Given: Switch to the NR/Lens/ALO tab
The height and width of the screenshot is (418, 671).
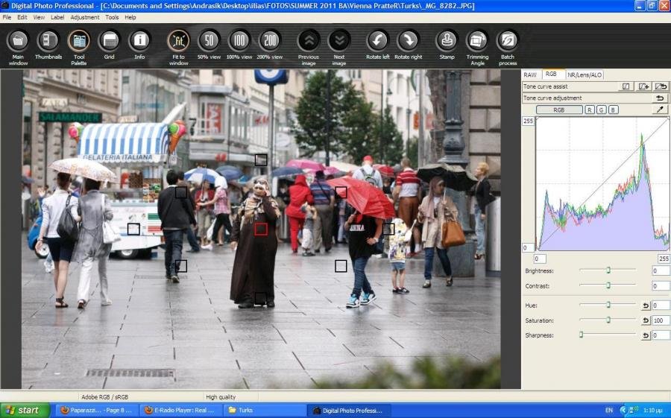Looking at the screenshot, I should [585, 75].
